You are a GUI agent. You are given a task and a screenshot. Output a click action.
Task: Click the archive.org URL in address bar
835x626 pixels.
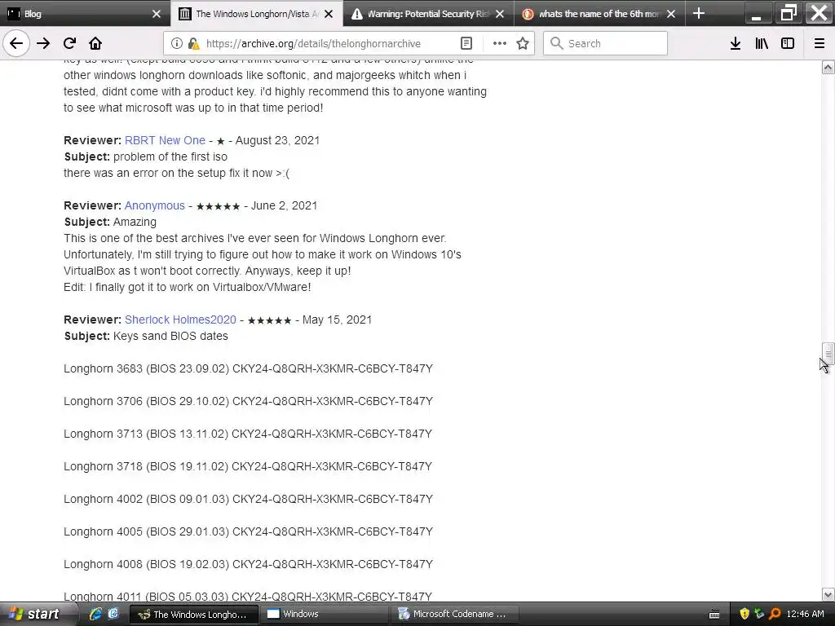(313, 44)
